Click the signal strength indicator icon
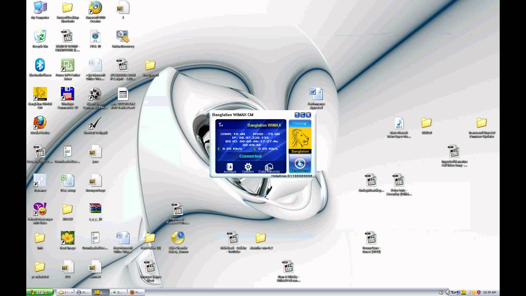 click(x=221, y=125)
